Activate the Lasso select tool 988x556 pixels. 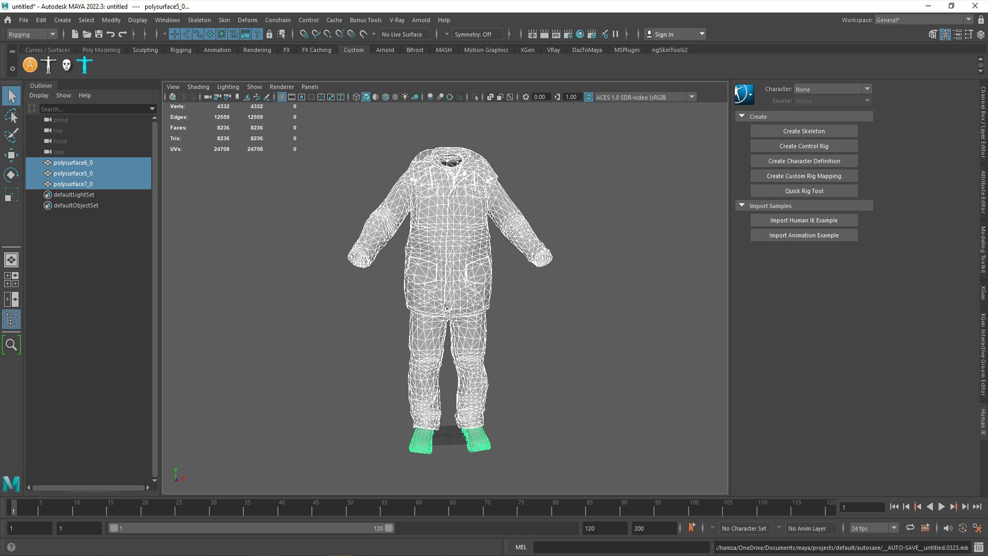11,116
